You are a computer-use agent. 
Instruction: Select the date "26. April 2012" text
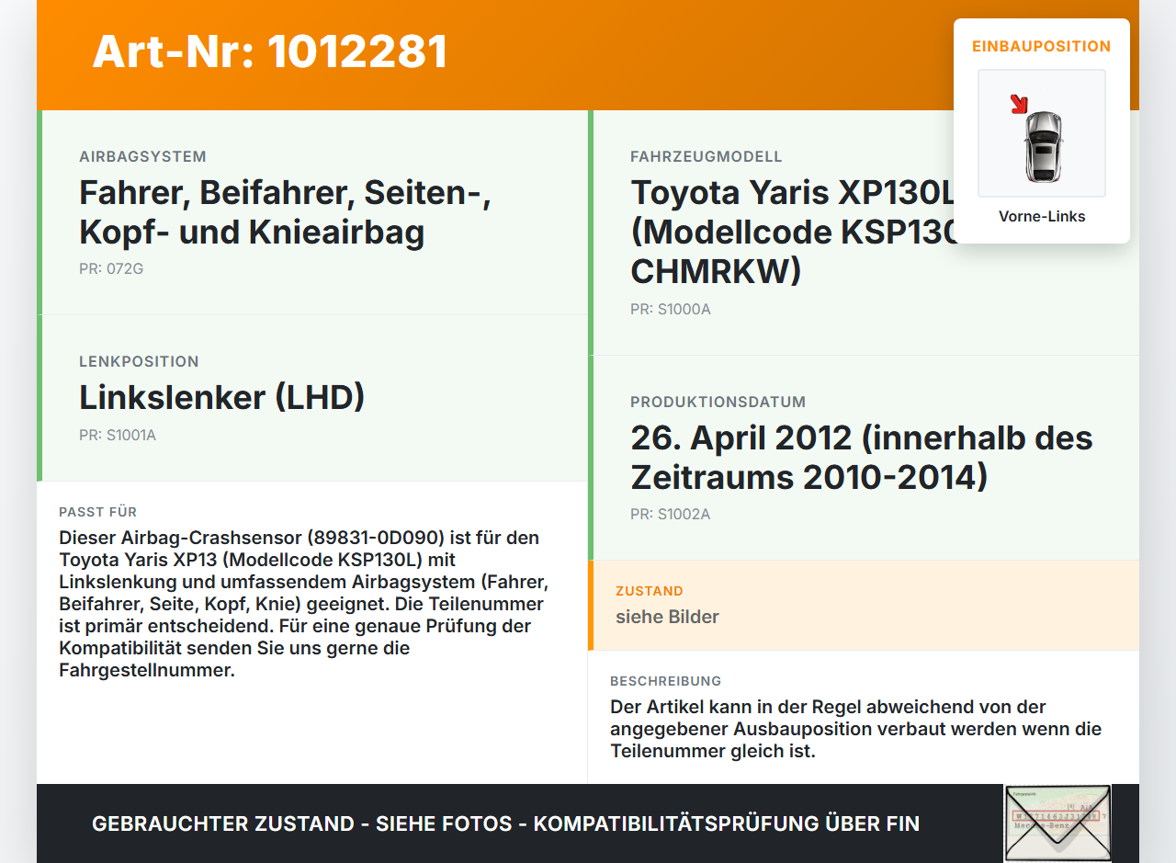click(741, 437)
